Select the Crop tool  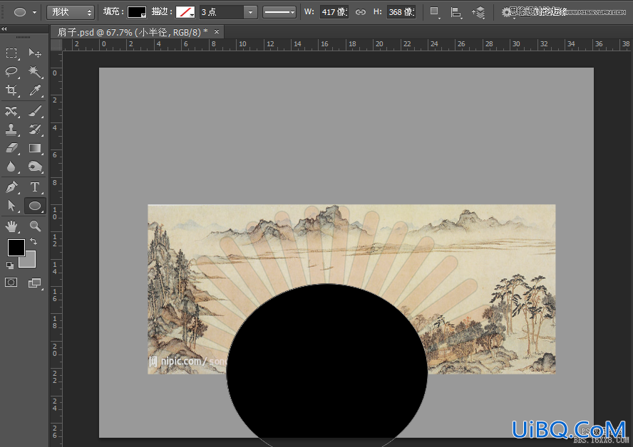click(x=11, y=90)
